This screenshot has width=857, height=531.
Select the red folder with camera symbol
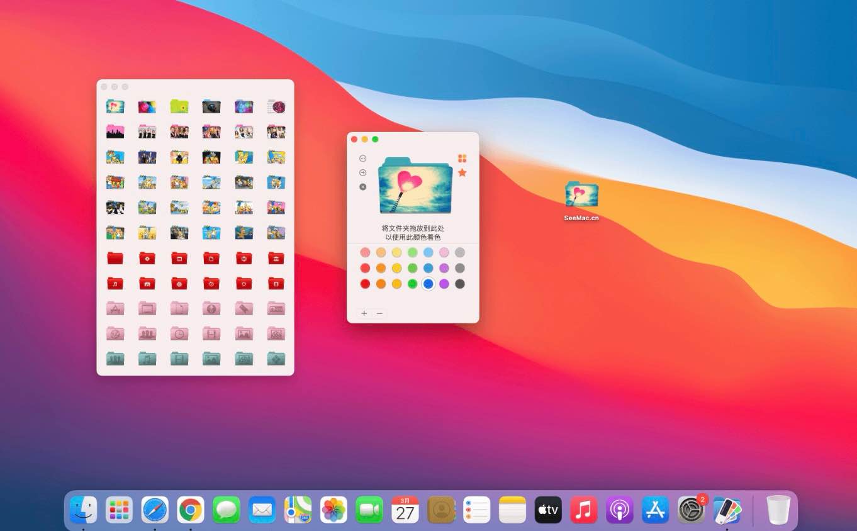pyautogui.click(x=147, y=283)
